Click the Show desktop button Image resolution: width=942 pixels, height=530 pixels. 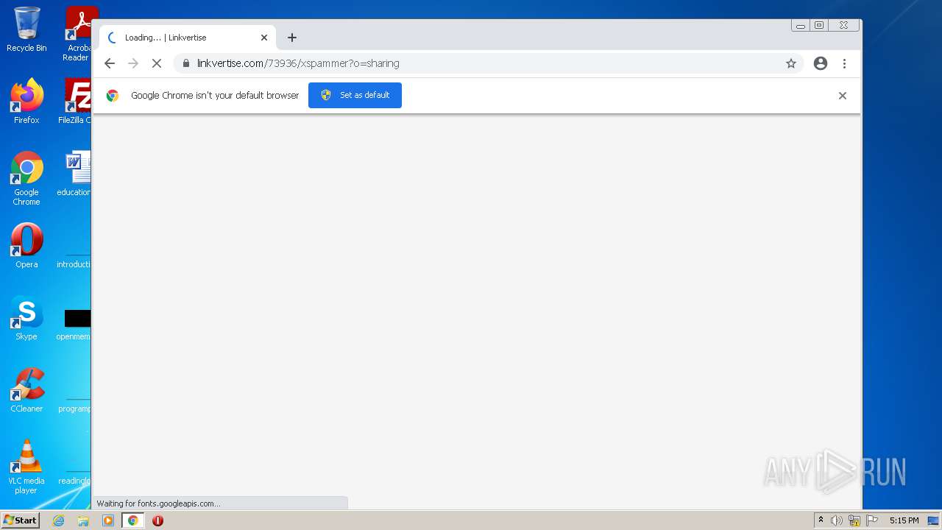[x=934, y=520]
